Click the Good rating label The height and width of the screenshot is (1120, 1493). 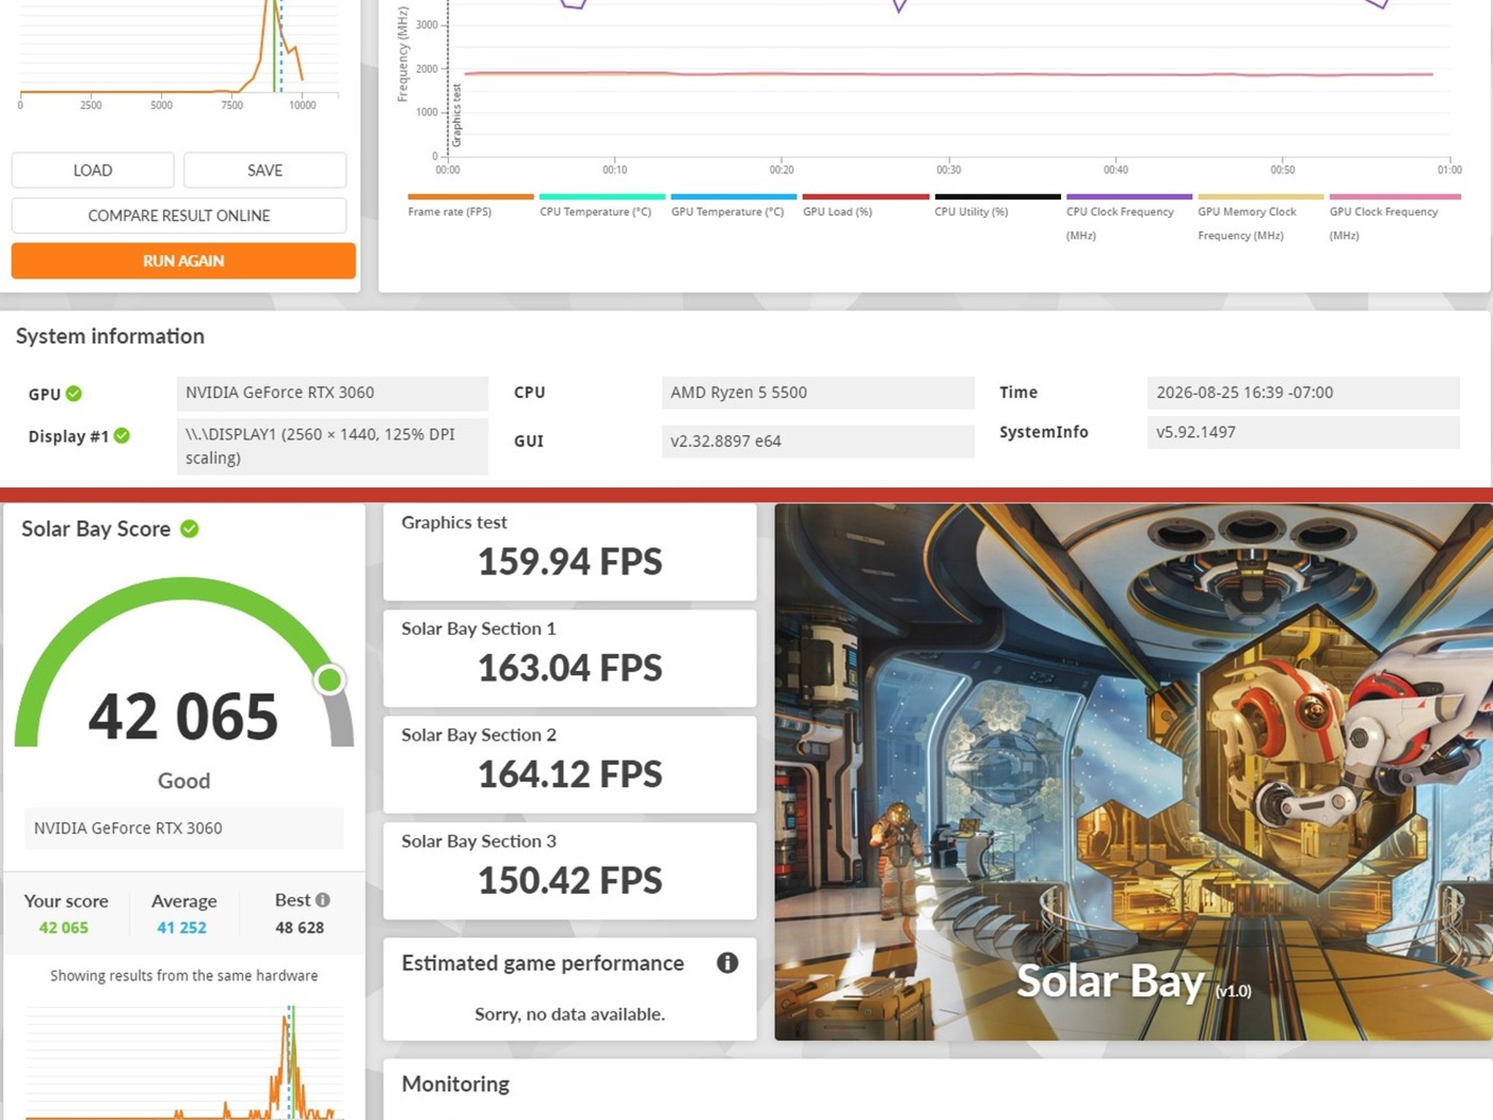[184, 781]
